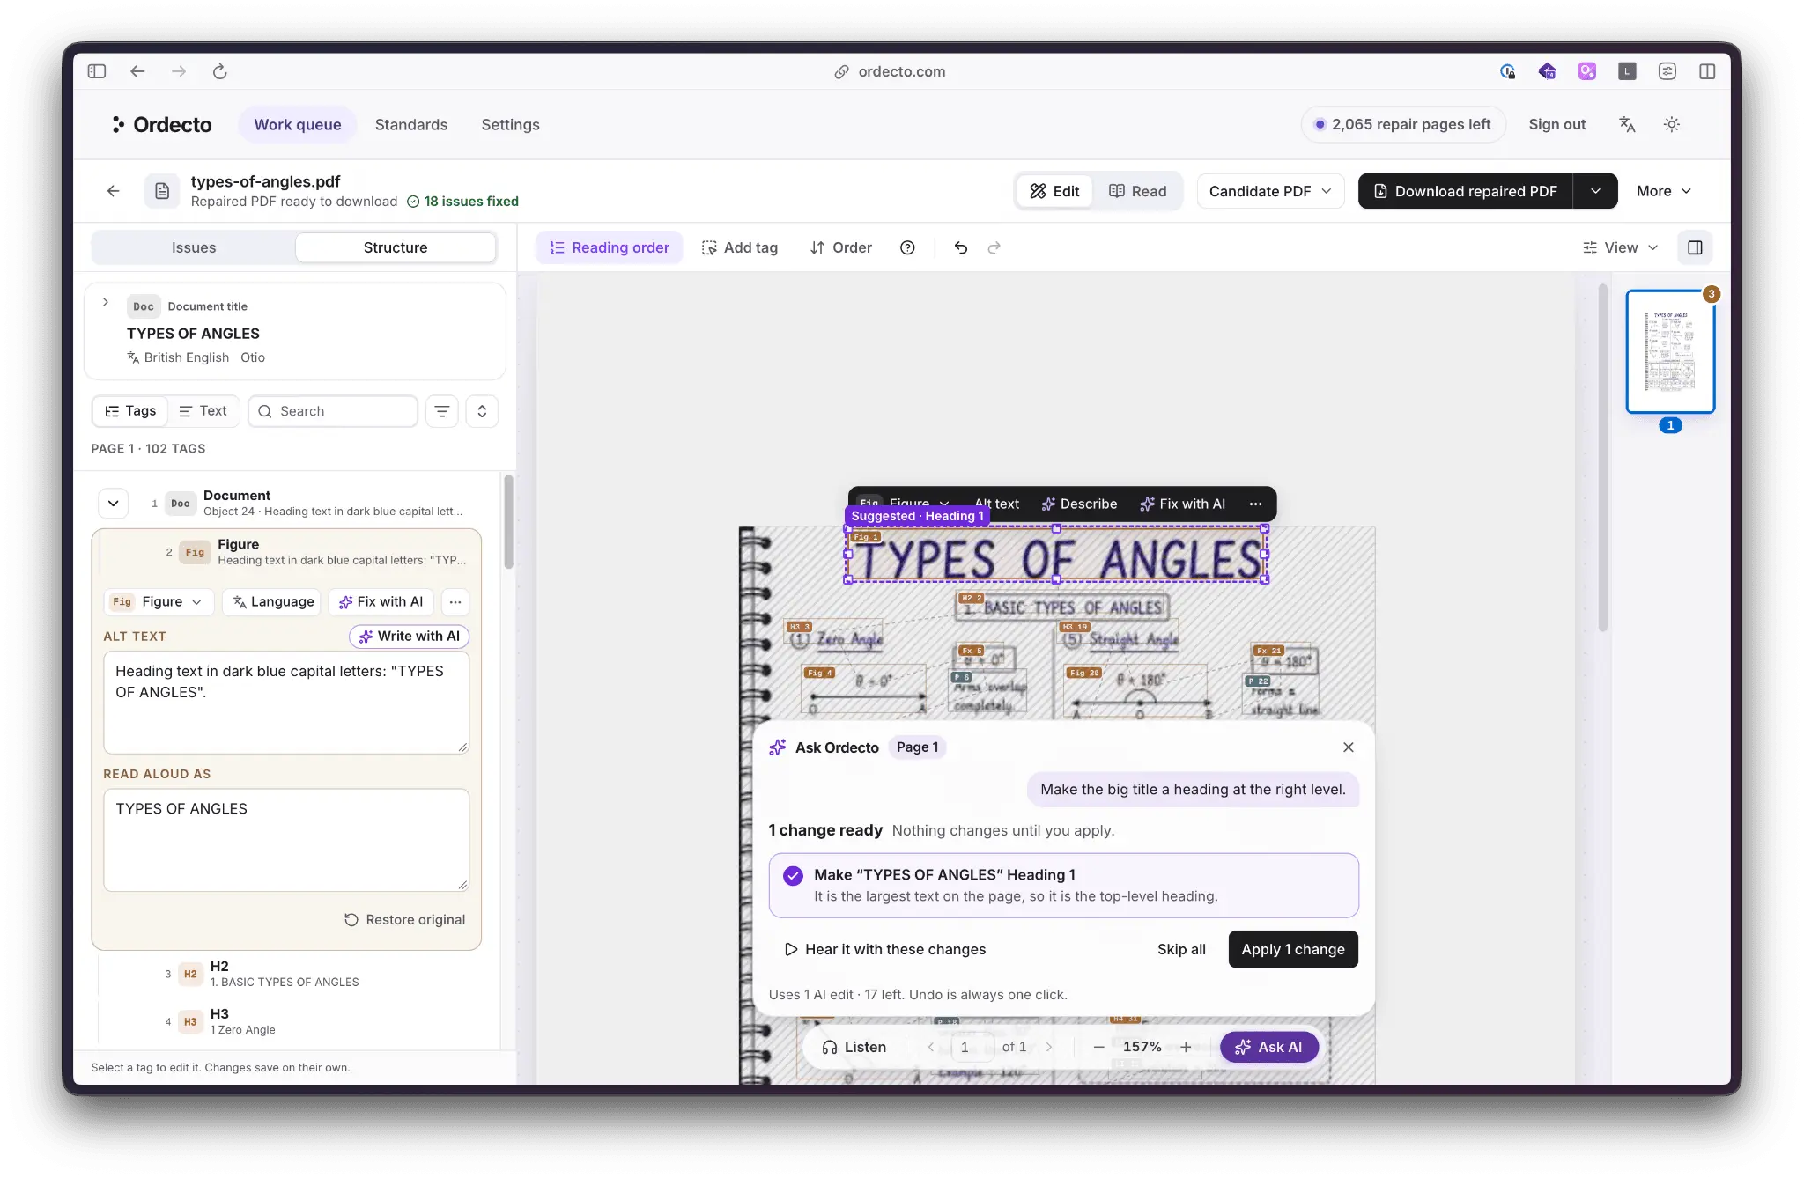
Task: Expand the Document title card chevron
Action: coord(106,303)
